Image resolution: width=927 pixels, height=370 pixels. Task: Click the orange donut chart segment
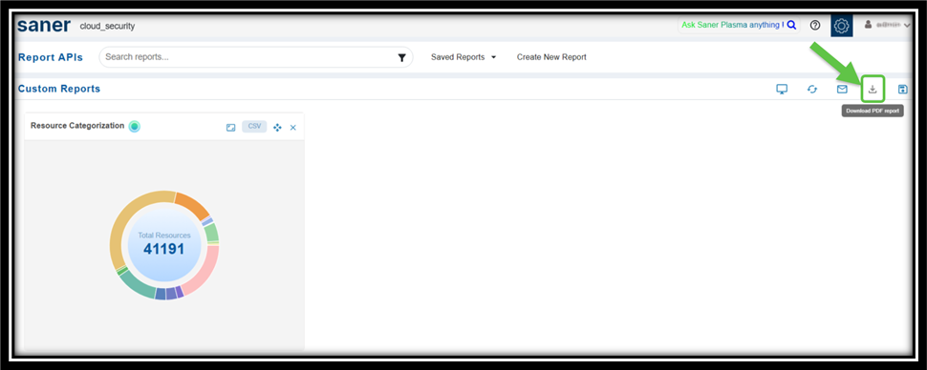coord(193,204)
